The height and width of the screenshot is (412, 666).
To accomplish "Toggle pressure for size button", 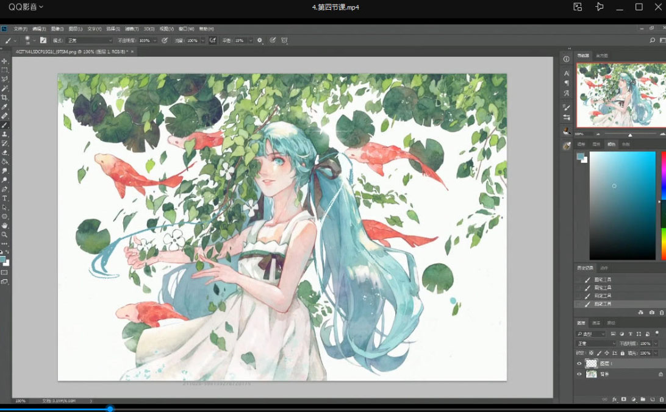I will (272, 40).
